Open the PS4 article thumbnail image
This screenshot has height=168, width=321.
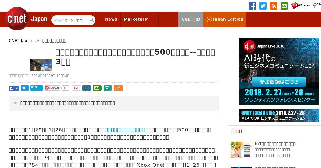click(41, 65)
